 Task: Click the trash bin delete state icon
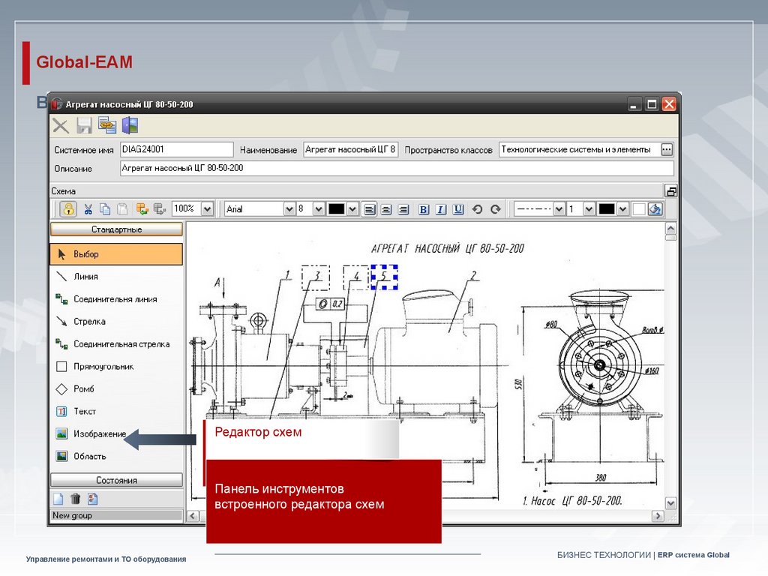point(76,499)
